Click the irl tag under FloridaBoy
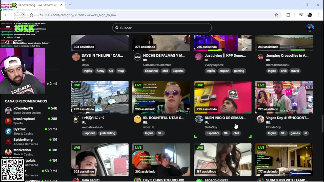 click(306, 133)
